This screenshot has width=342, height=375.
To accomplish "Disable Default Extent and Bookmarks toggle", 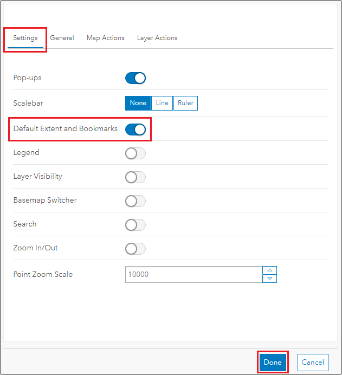I will coord(135,130).
